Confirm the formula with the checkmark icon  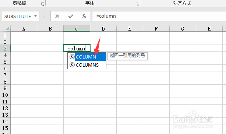[71, 16]
